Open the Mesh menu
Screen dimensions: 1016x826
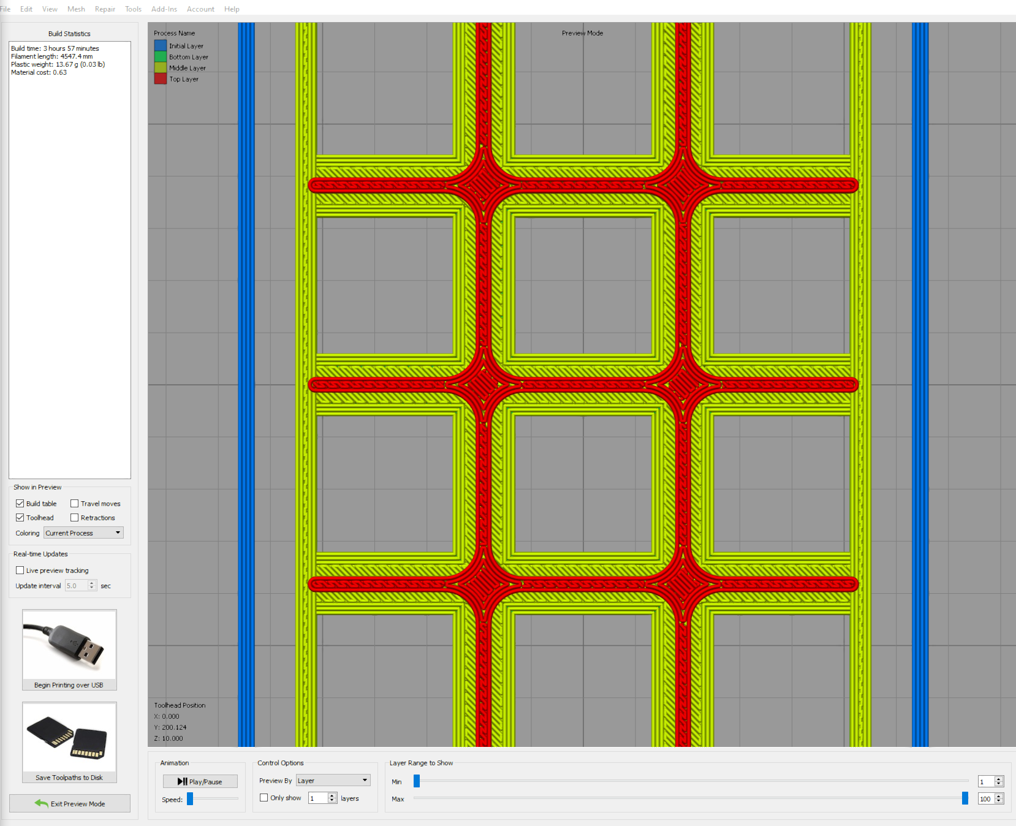[76, 9]
